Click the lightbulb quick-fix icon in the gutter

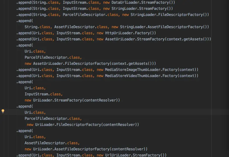coord(3,111)
